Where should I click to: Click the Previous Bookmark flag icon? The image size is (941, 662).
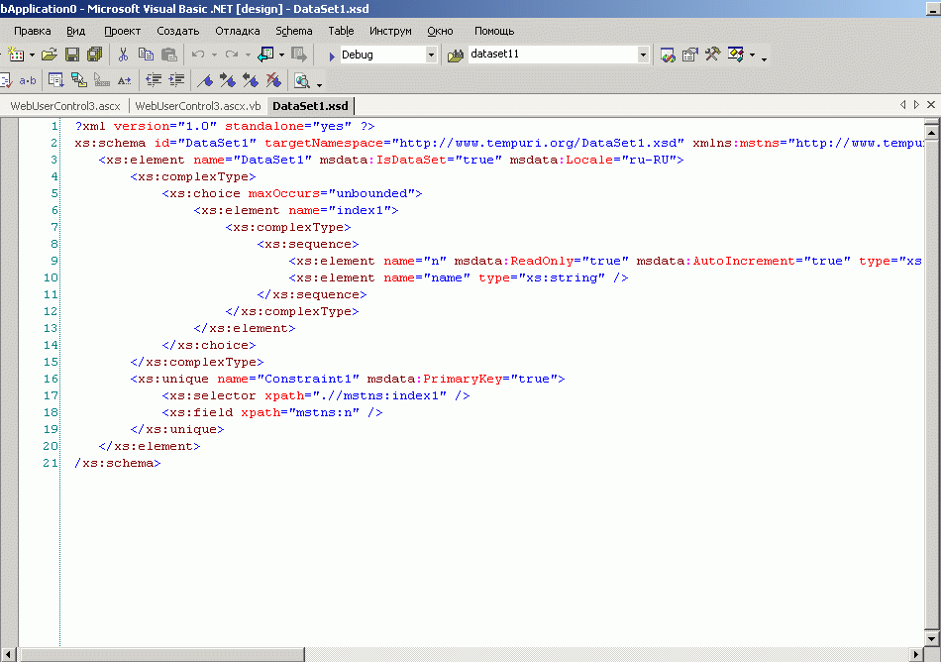251,80
